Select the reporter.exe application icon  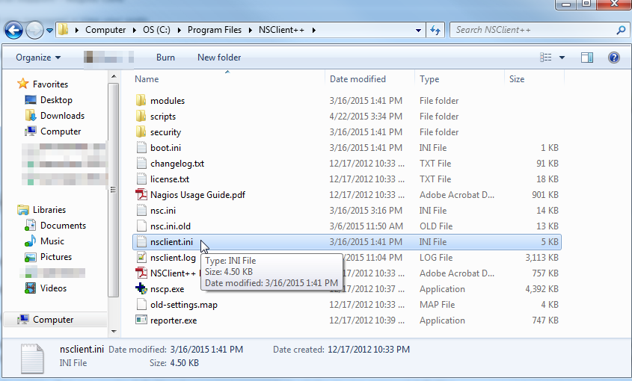(141, 320)
